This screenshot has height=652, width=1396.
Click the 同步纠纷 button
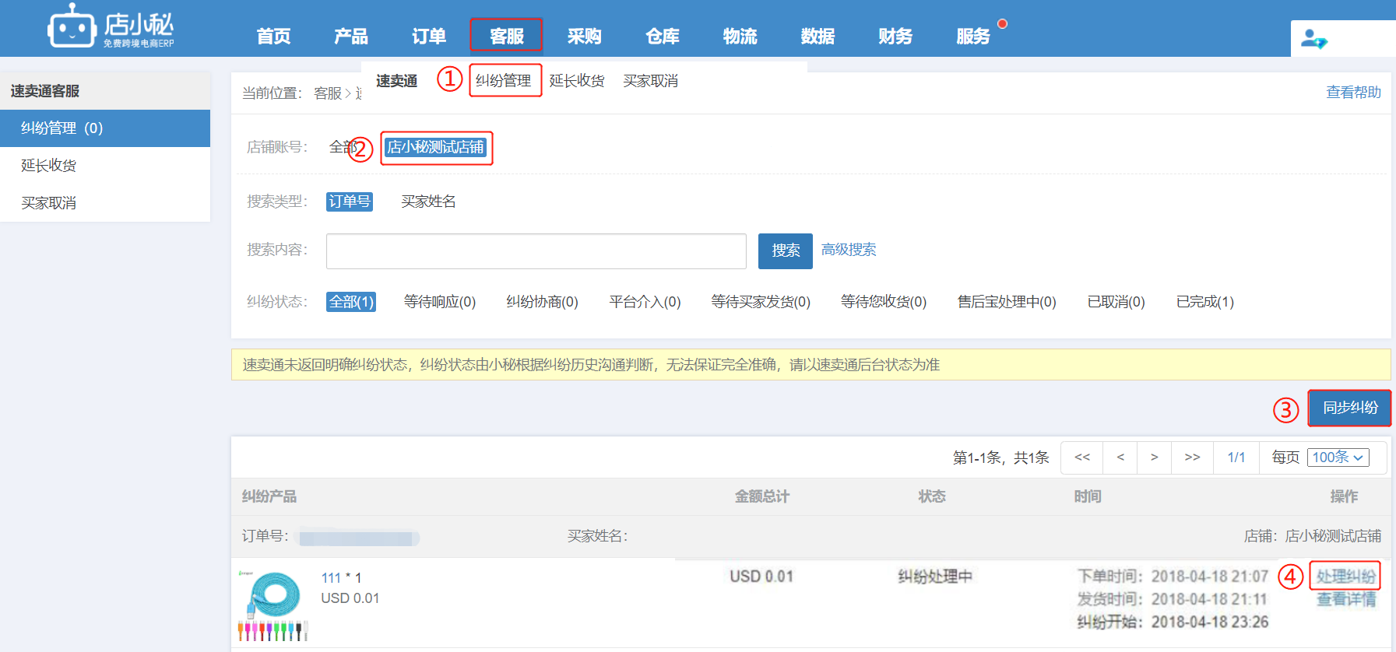click(1349, 408)
